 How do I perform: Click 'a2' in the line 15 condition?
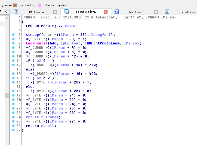pos(39,78)
